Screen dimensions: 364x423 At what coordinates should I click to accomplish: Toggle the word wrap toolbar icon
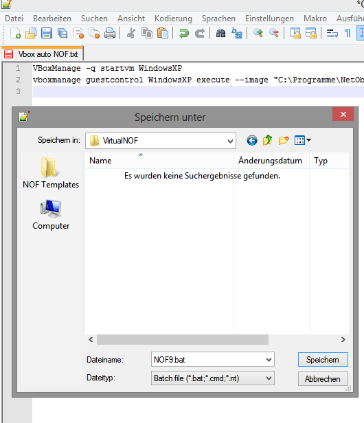pos(332,34)
